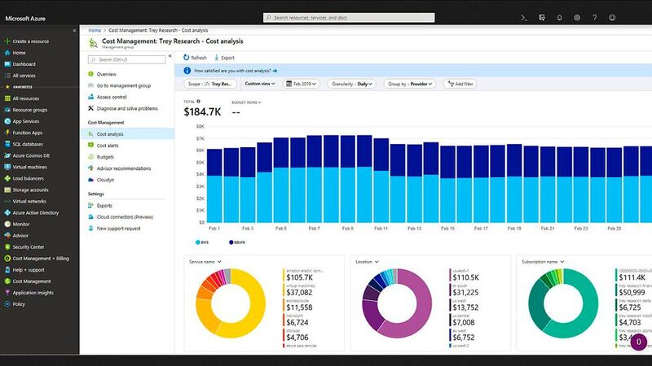Viewport: 652px width, 366px height.
Task: Select Cost alerts in the resource menu
Action: pos(108,145)
